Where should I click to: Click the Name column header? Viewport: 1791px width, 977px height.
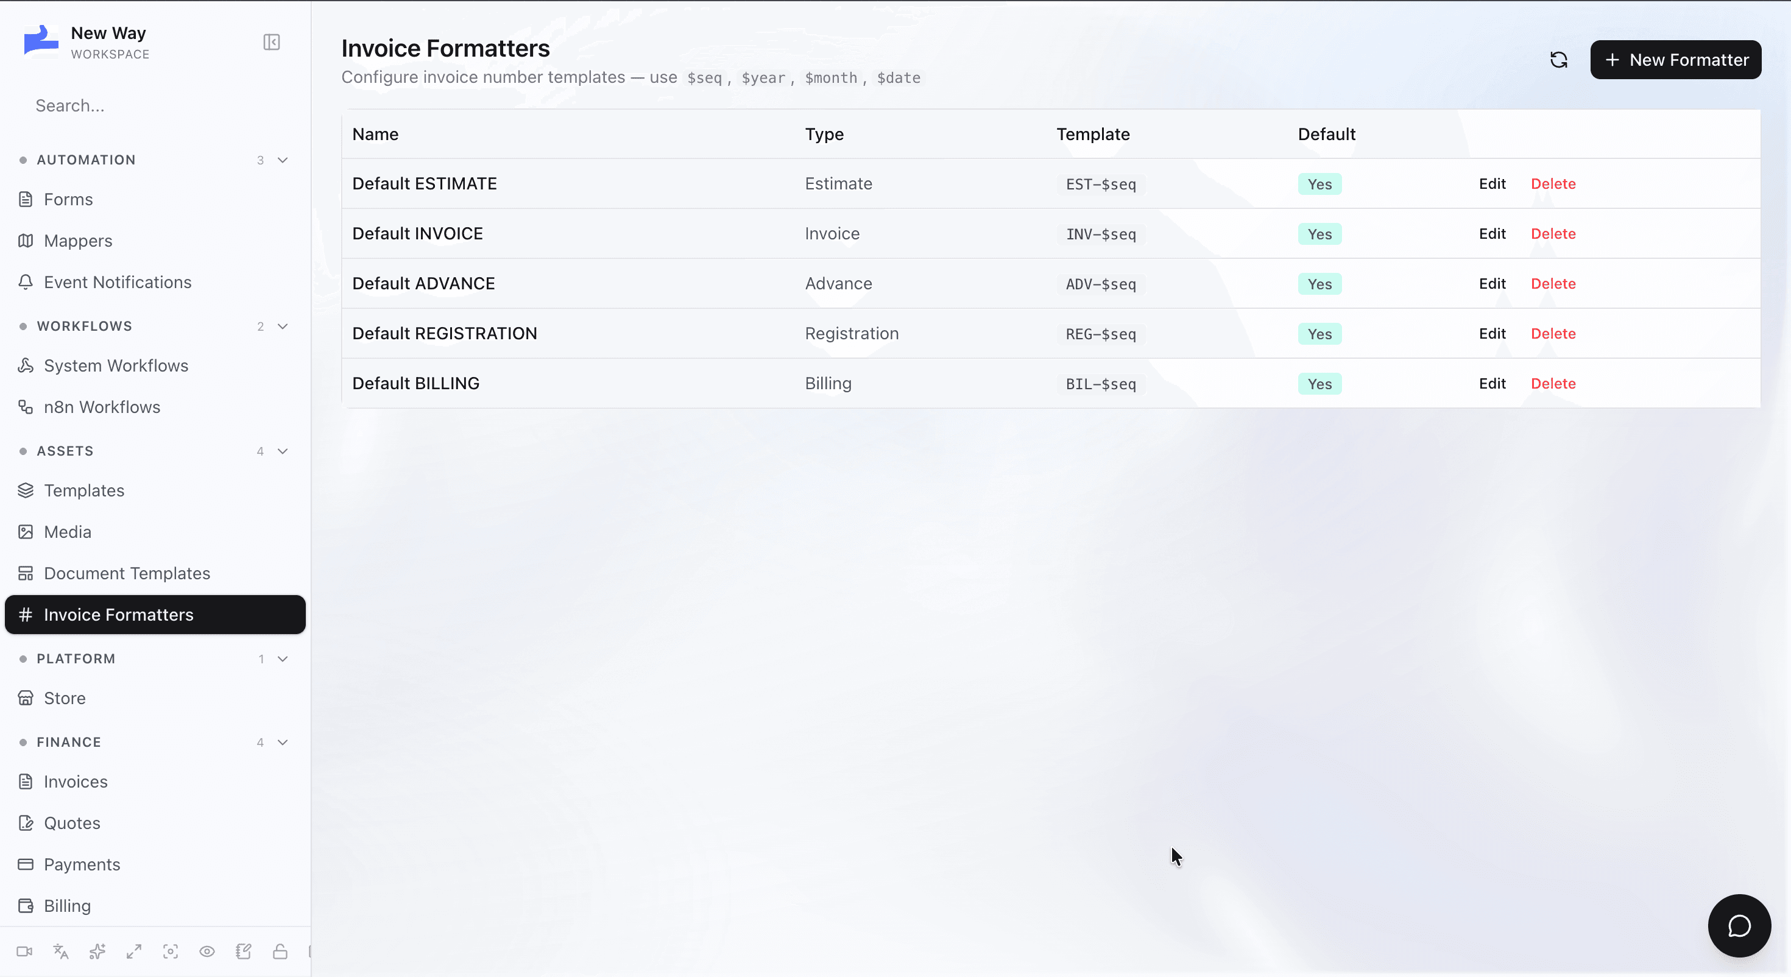[x=375, y=134]
